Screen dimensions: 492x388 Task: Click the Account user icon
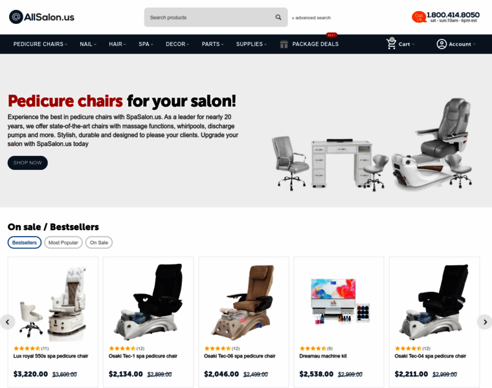442,44
